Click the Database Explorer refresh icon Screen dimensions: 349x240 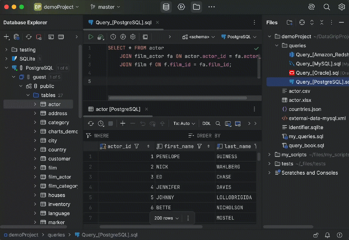tap(29, 37)
